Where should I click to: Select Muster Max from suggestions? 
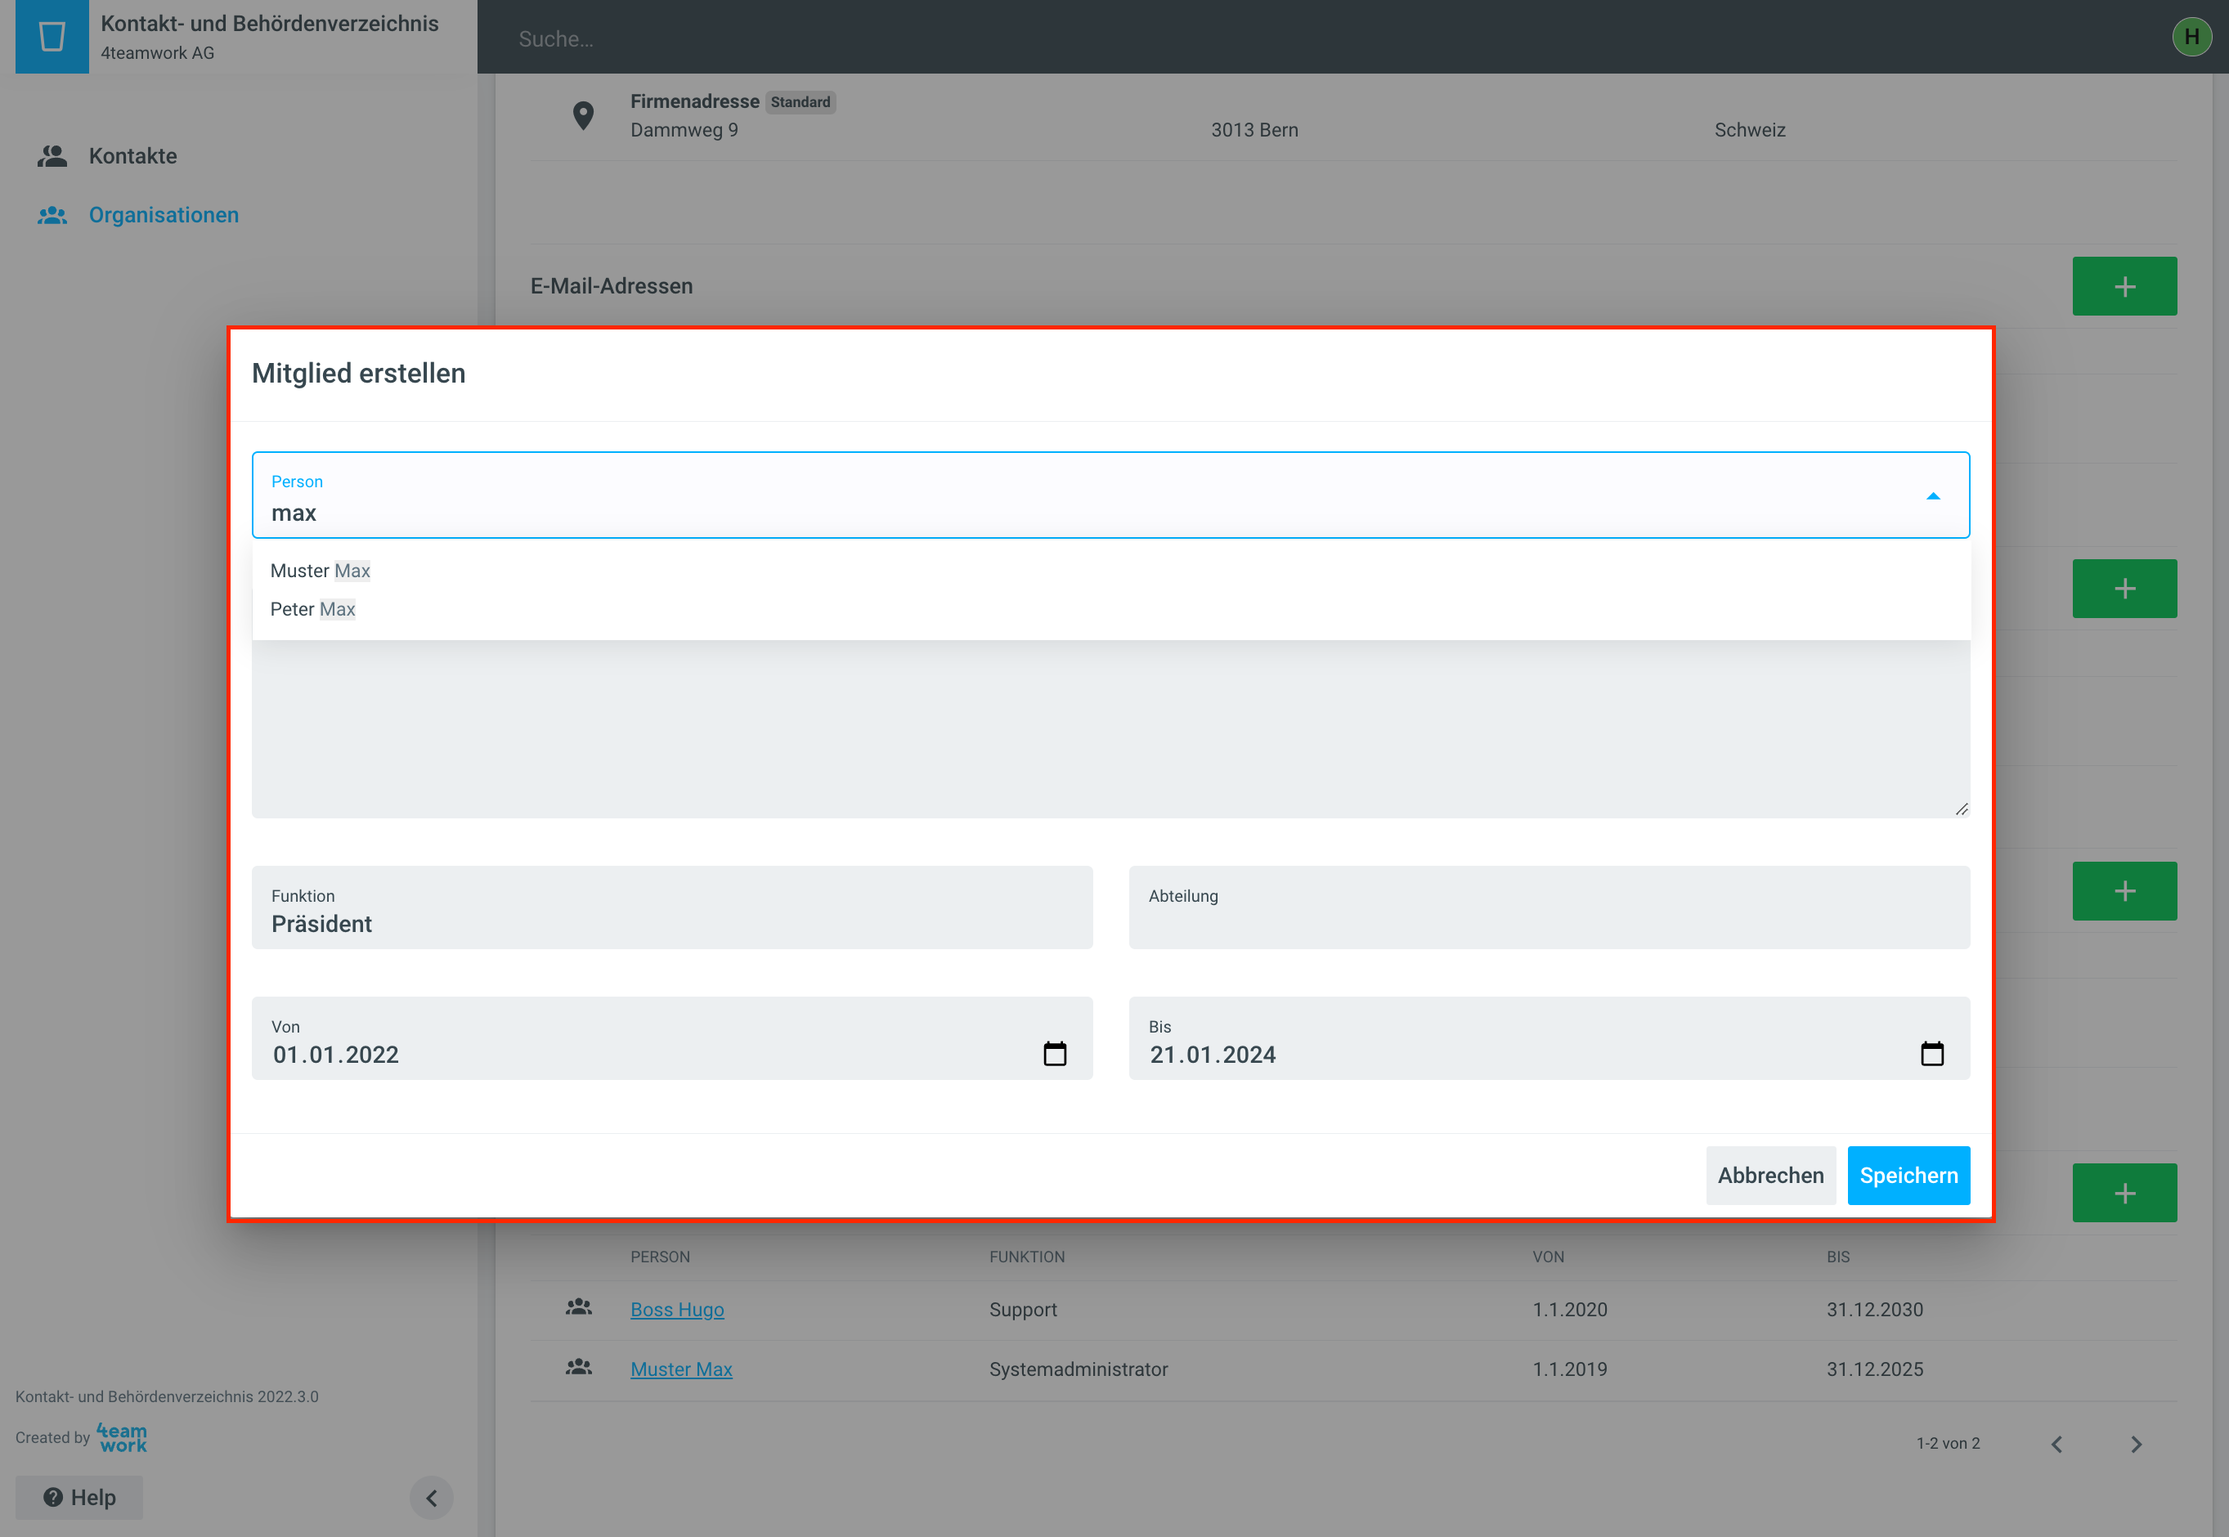tap(321, 571)
